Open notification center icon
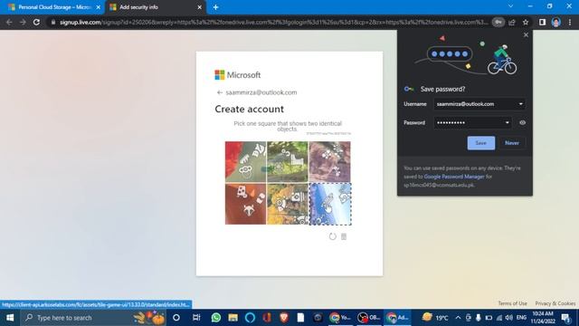The image size is (579, 326). 565,318
